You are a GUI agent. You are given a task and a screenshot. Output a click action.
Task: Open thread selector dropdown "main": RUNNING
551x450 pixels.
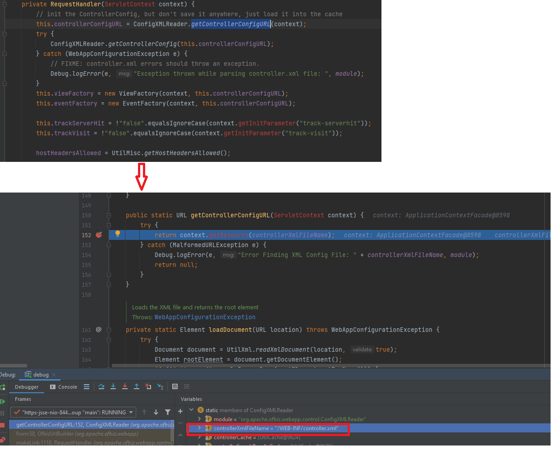73,412
